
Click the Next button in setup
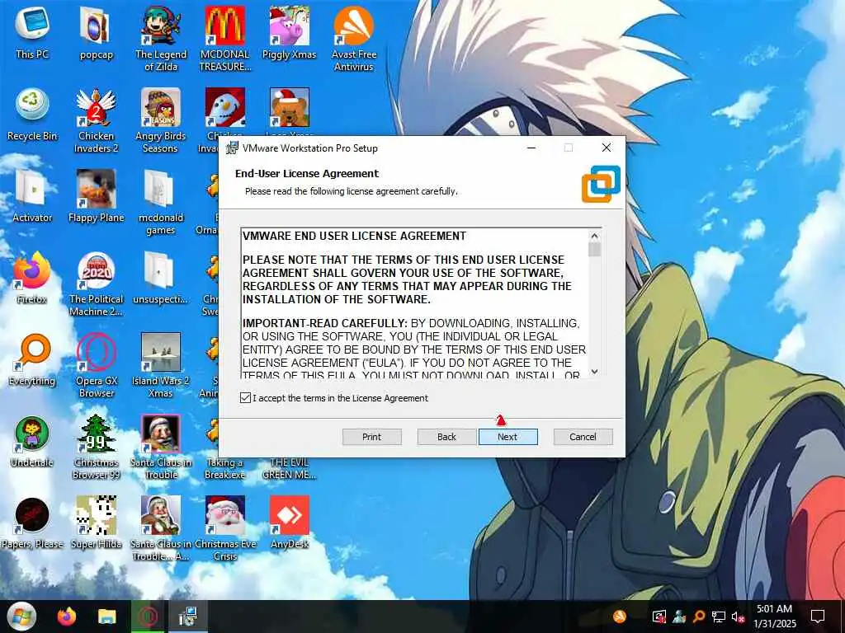[507, 437]
